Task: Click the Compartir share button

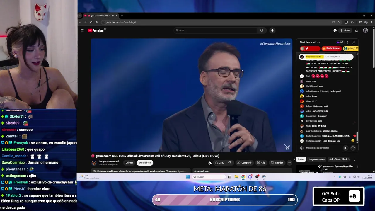Action: click(x=244, y=163)
